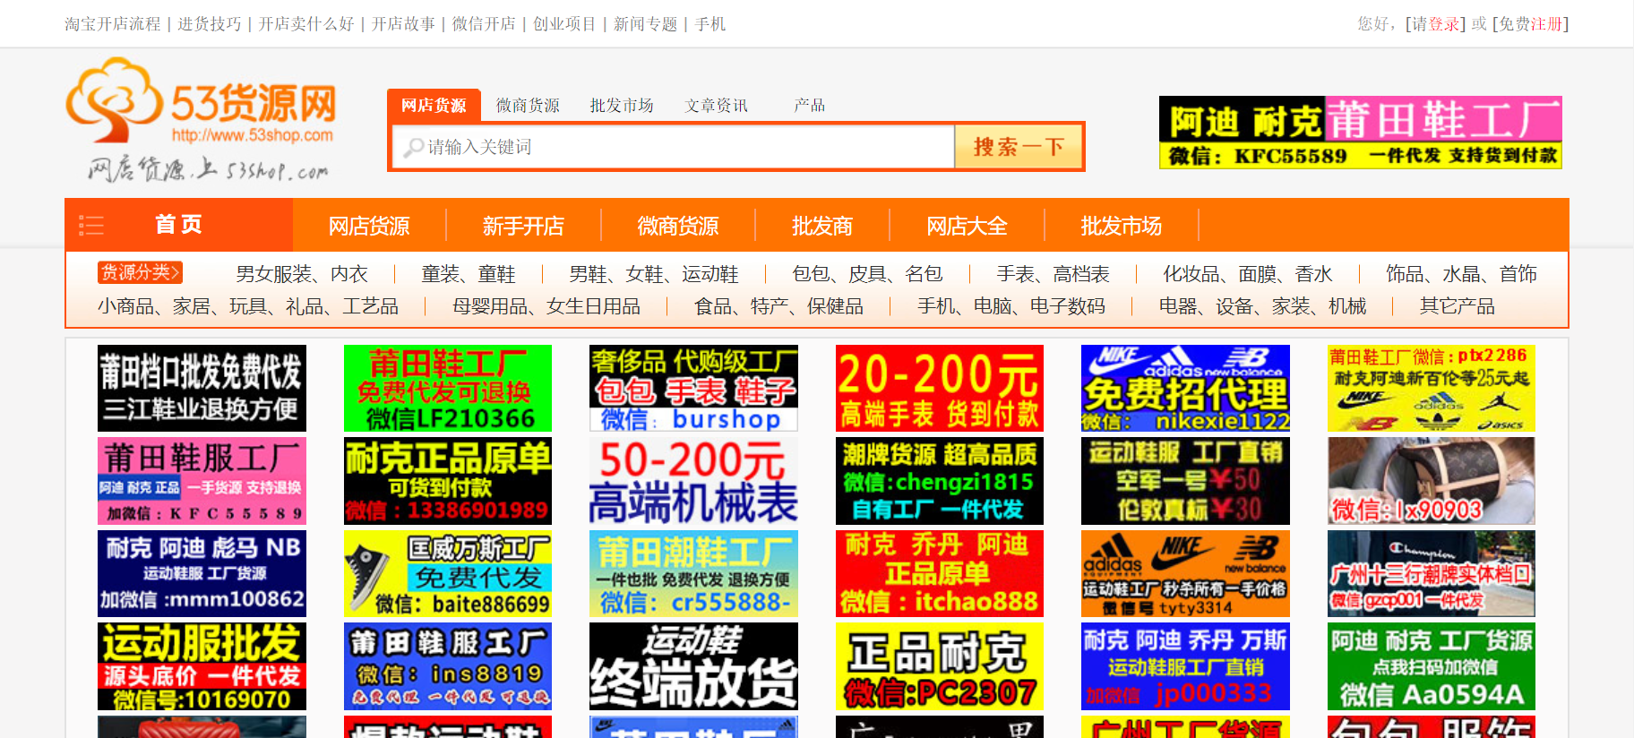1634x738 pixels.
Task: Select the 文章资讯 search tab
Action: [x=716, y=106]
